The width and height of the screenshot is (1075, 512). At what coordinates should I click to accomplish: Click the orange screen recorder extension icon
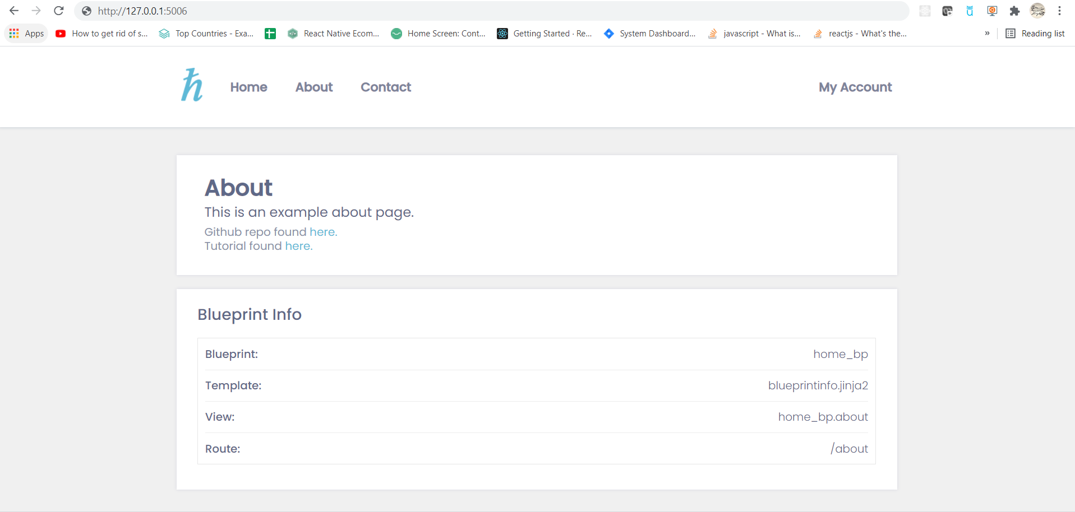click(992, 11)
